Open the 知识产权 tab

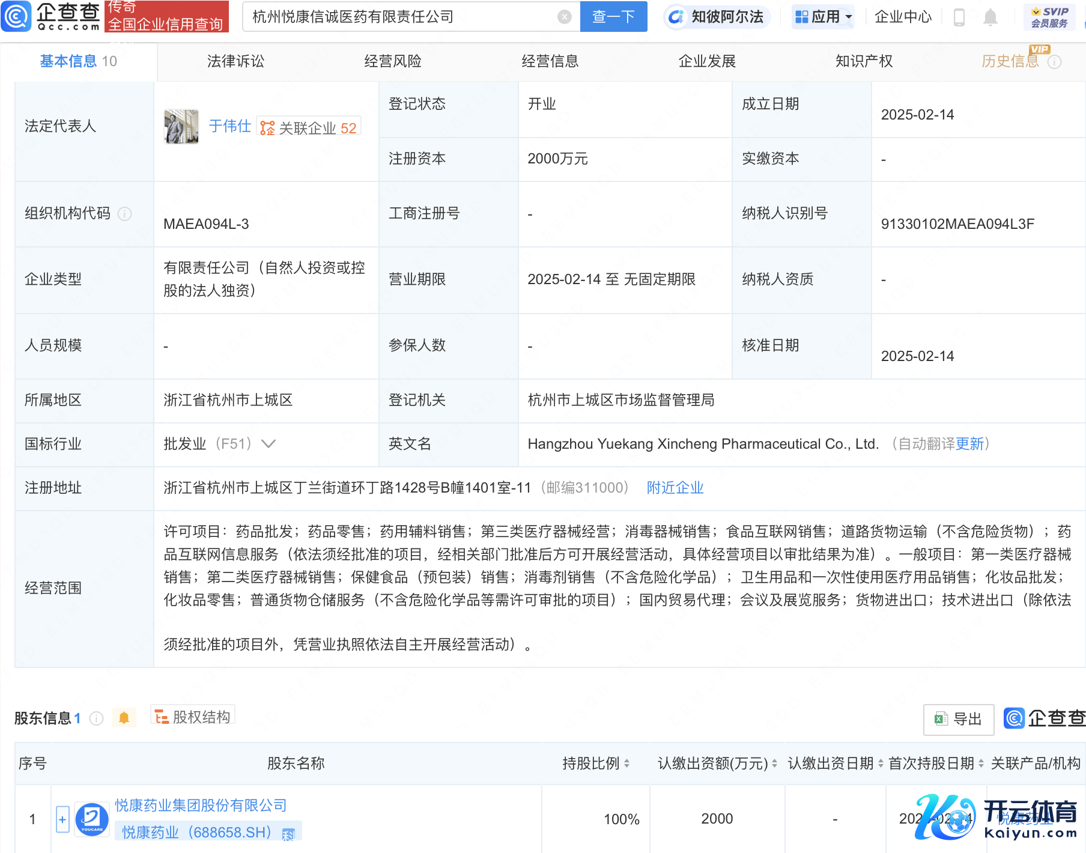864,61
